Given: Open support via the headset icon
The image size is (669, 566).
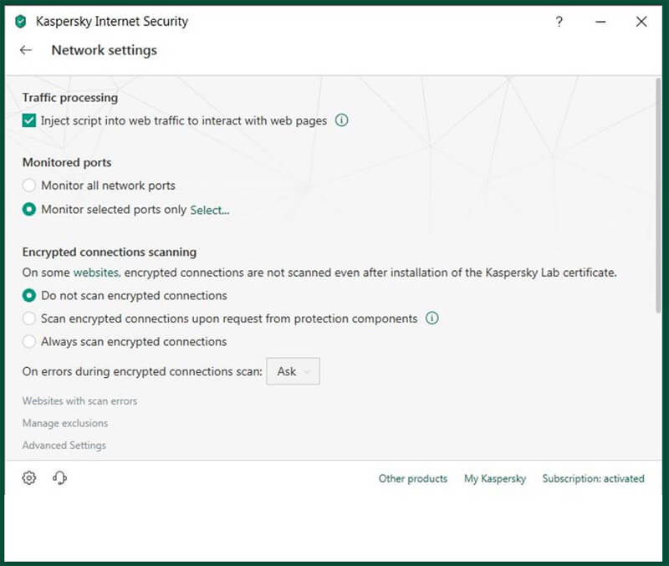Looking at the screenshot, I should point(59,477).
